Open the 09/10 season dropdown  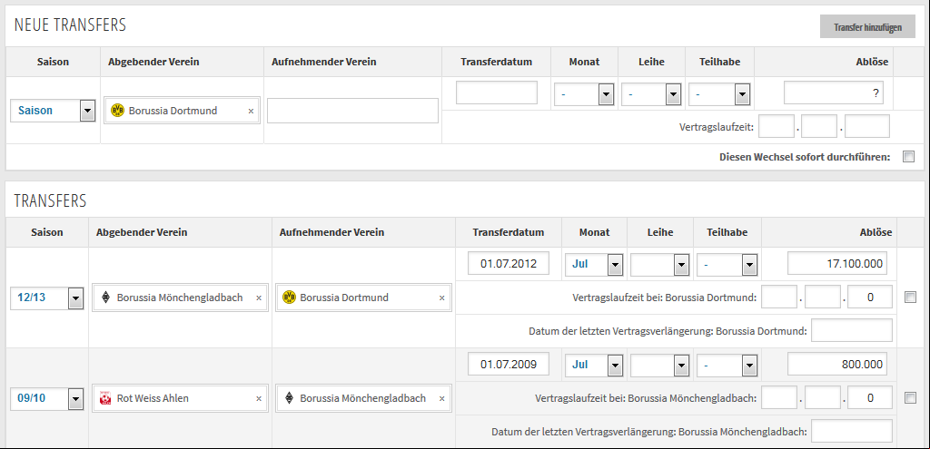coord(47,398)
